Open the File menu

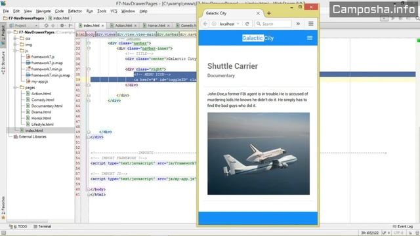(6, 11)
